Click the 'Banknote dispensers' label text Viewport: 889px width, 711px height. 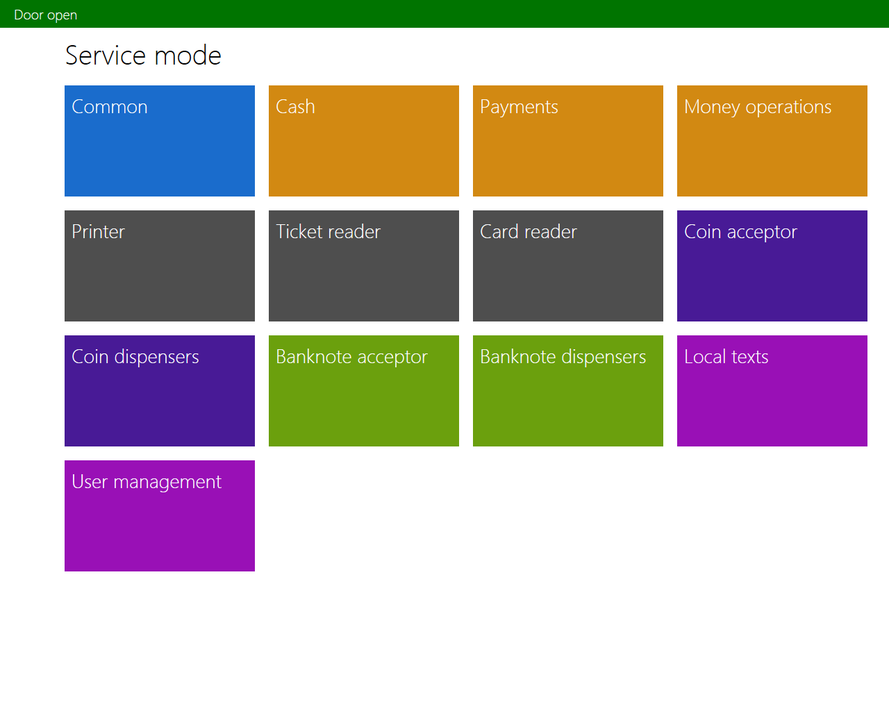[x=563, y=357]
